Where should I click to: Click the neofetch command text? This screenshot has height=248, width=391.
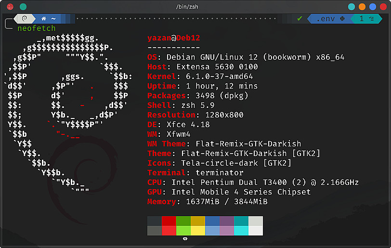[x=37, y=28]
